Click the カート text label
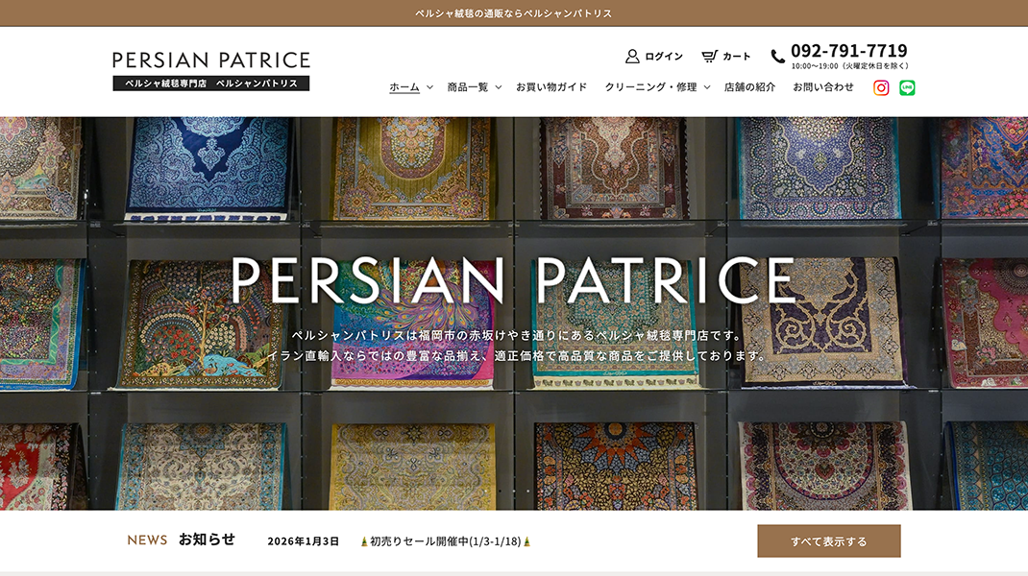This screenshot has width=1028, height=576. (x=737, y=57)
